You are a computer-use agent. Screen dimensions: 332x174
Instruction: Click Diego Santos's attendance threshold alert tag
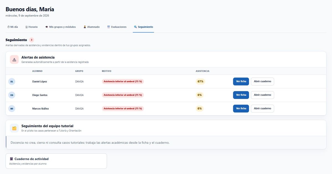[x=123, y=95]
